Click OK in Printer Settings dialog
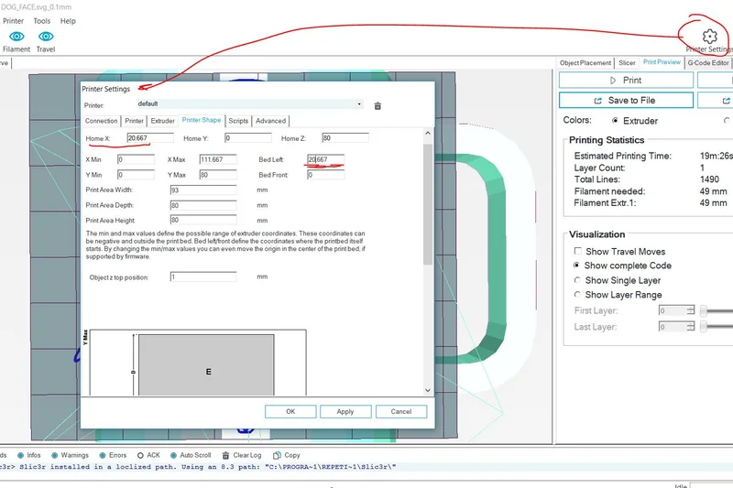This screenshot has height=488, width=733. tap(290, 411)
